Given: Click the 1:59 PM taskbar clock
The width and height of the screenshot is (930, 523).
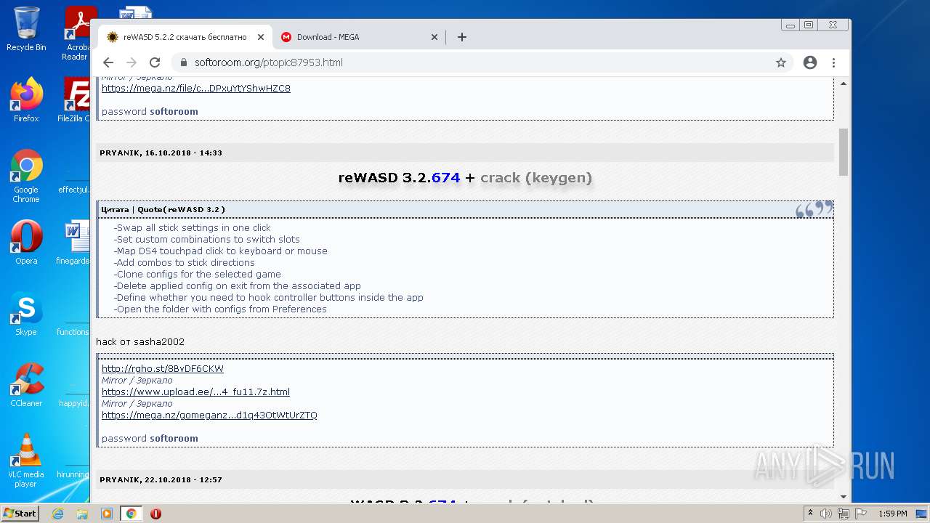Looking at the screenshot, I should pos(893,514).
